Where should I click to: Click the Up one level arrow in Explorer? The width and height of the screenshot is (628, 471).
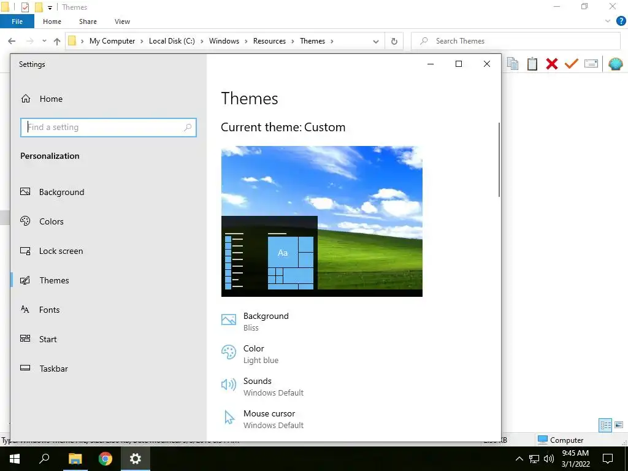point(57,41)
